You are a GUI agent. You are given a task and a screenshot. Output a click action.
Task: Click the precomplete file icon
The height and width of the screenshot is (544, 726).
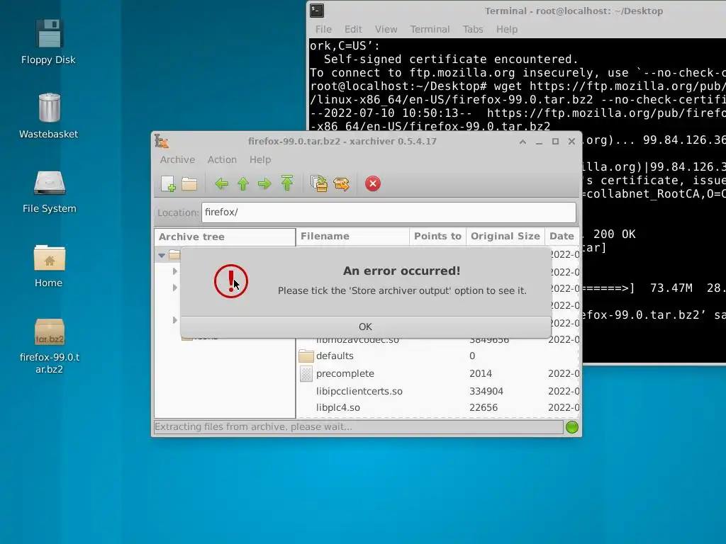[306, 373]
